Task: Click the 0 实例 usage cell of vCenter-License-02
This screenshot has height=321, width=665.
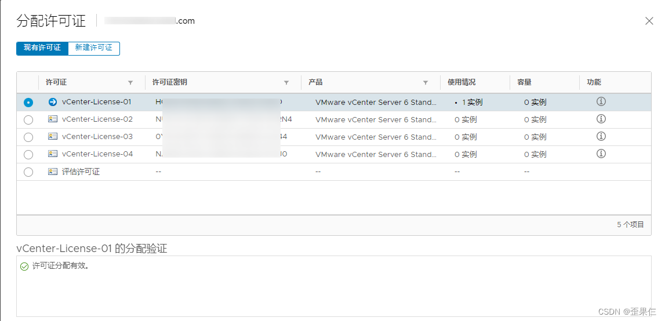Action: click(466, 119)
